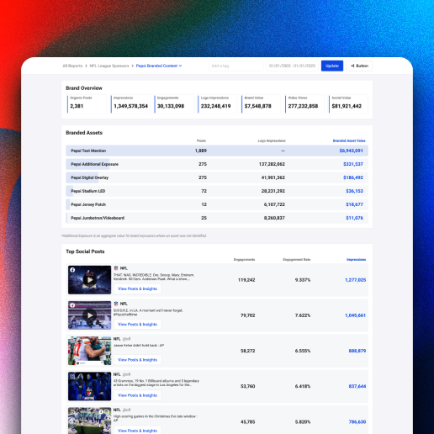Viewport: 434px width, 434px height.
Task: View Posts & Insights for Jason Kelce post
Action: 137,360
